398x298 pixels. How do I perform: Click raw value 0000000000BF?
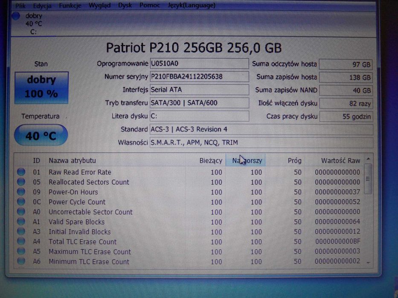coord(338,241)
